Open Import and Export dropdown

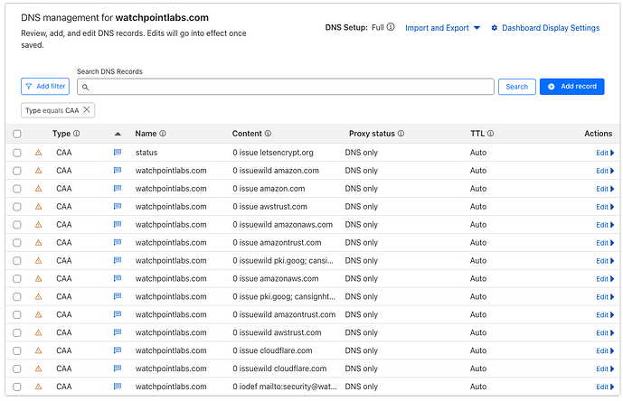coord(442,28)
